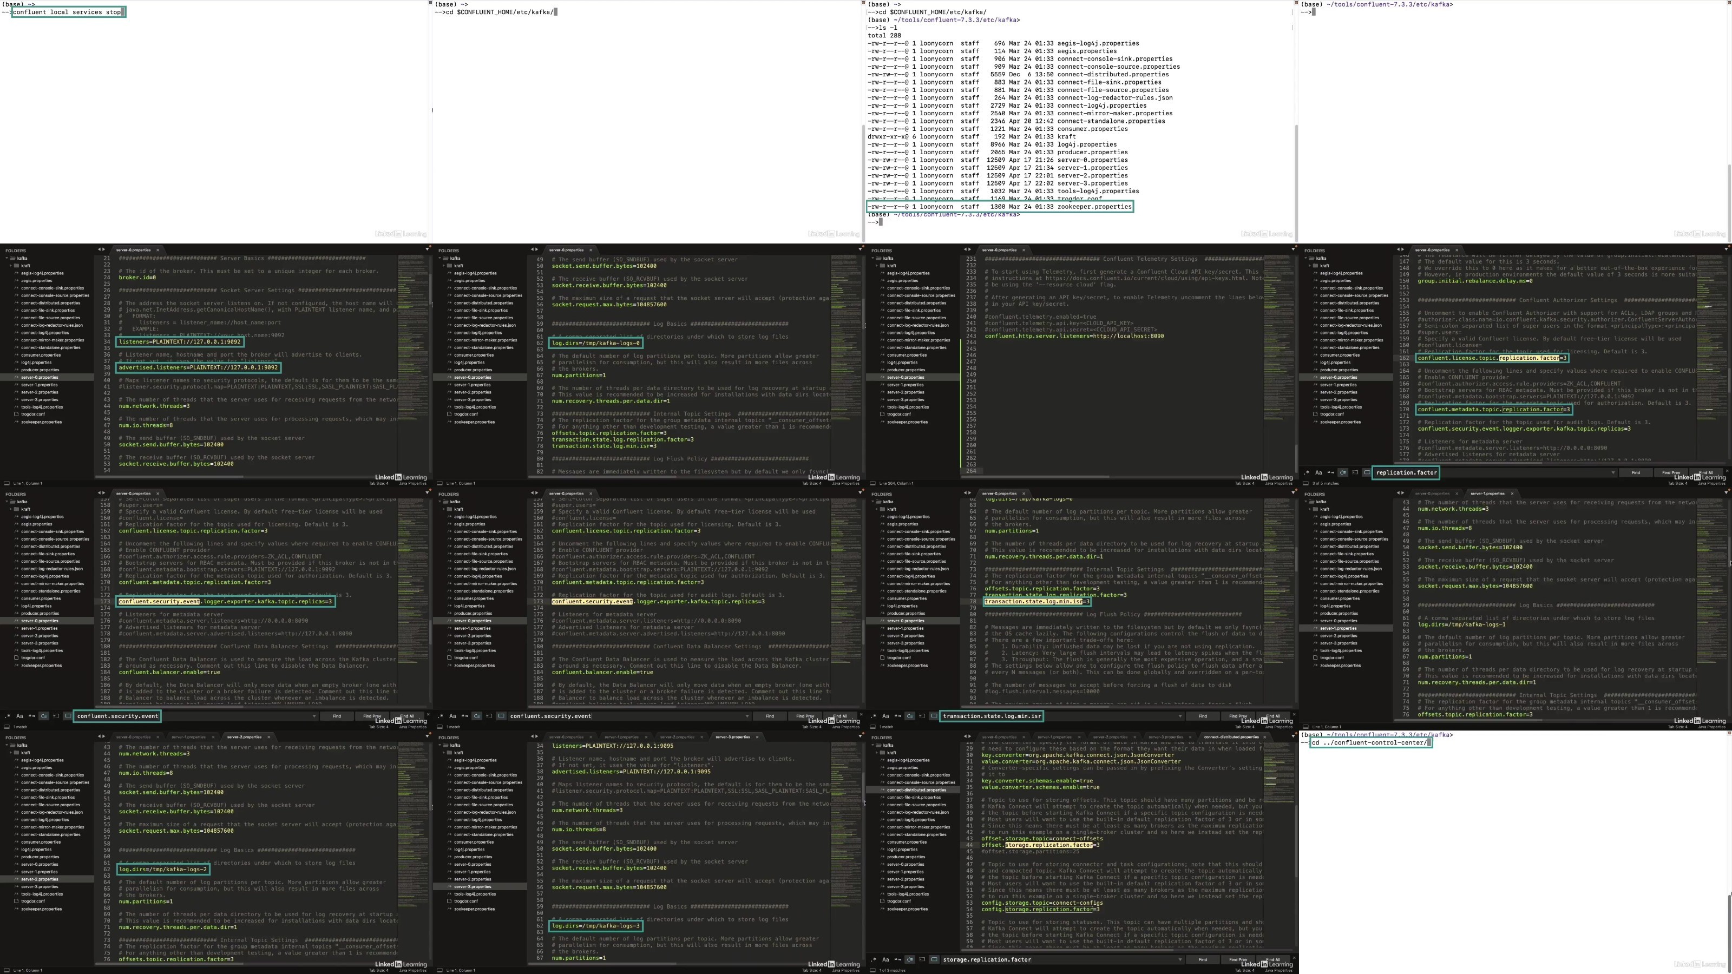
Task: Open find history dropdown for "replication.factor" field
Action: pos(1613,472)
